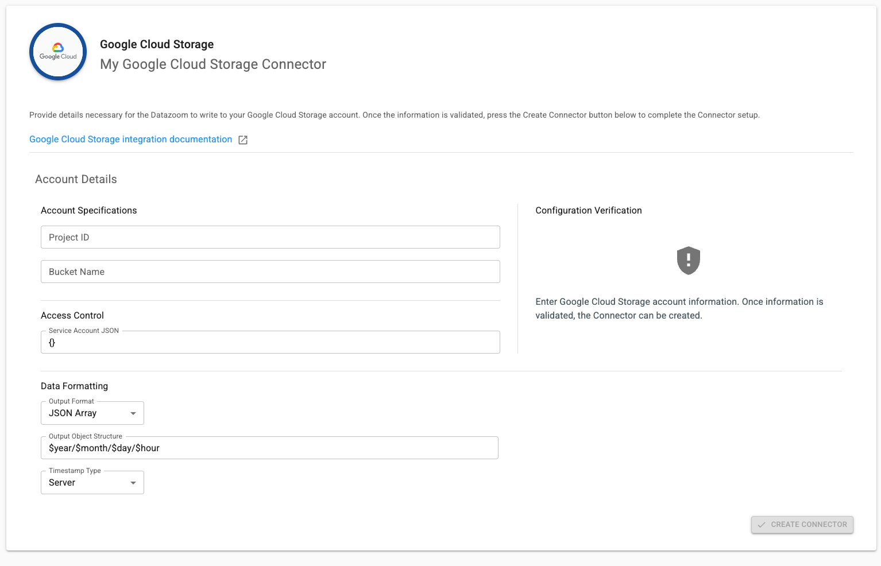Click the Timestamp Type dropdown arrow

133,483
